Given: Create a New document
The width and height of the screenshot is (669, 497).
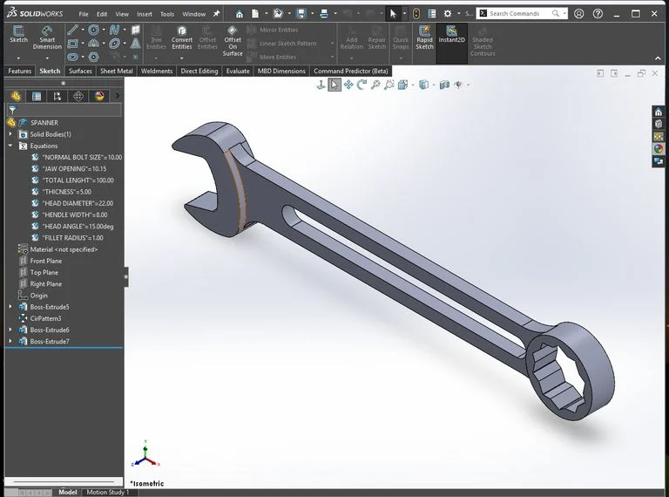Looking at the screenshot, I should [x=255, y=14].
